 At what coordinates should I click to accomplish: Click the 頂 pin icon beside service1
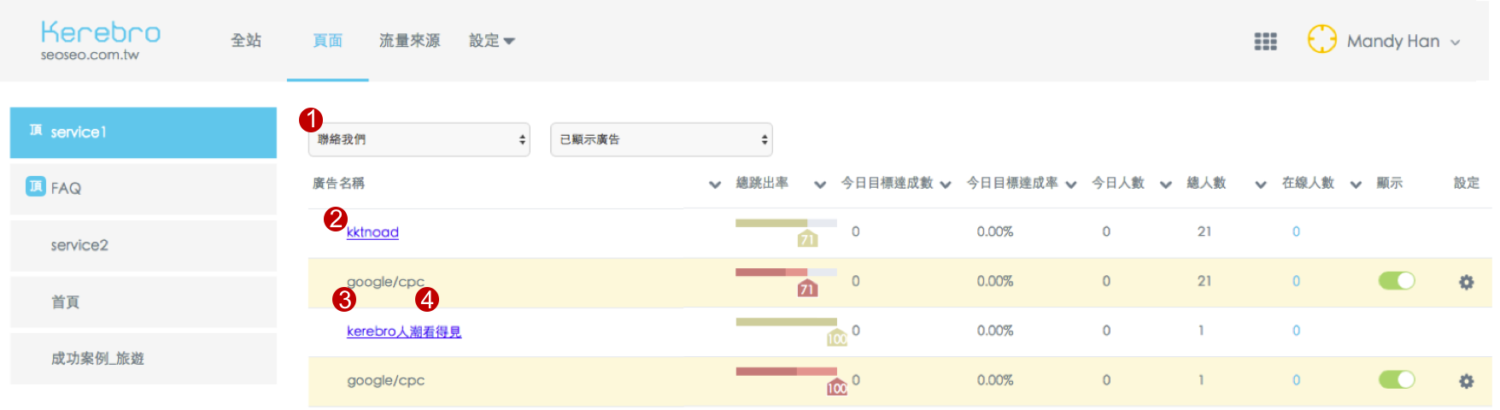pos(35,131)
